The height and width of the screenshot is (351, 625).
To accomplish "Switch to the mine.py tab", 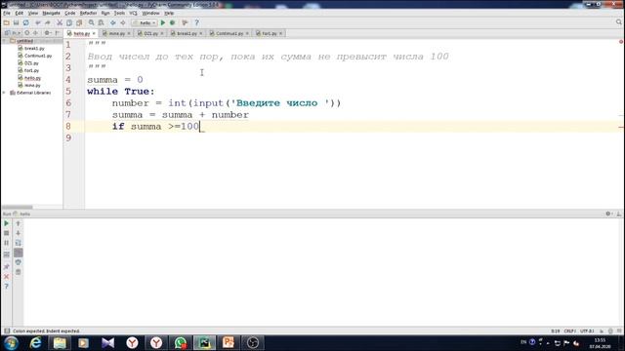I will click(x=117, y=33).
